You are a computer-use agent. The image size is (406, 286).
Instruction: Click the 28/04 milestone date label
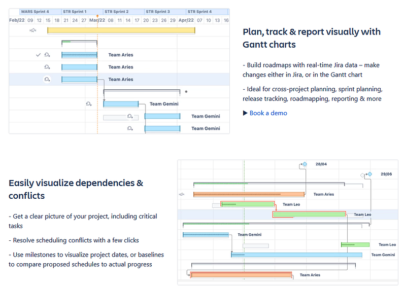321,164
